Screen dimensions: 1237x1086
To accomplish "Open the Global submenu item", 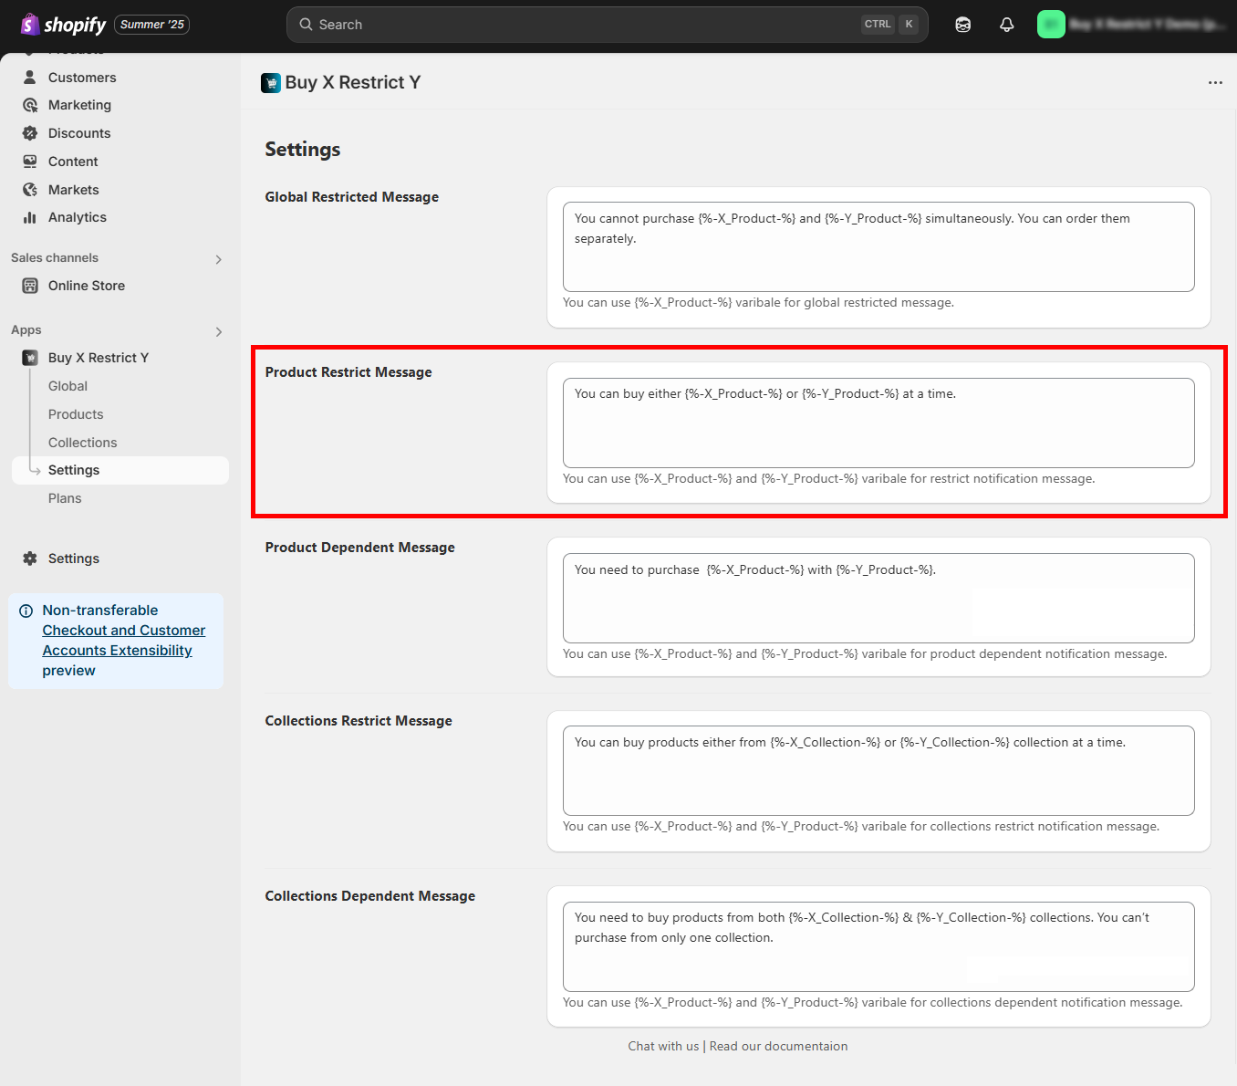I will (x=68, y=386).
